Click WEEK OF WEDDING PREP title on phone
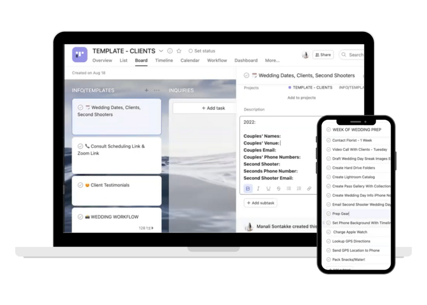This screenshot has height=305, width=427. 357,130
